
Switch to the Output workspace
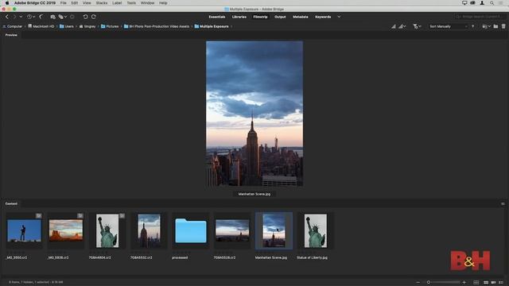click(280, 17)
